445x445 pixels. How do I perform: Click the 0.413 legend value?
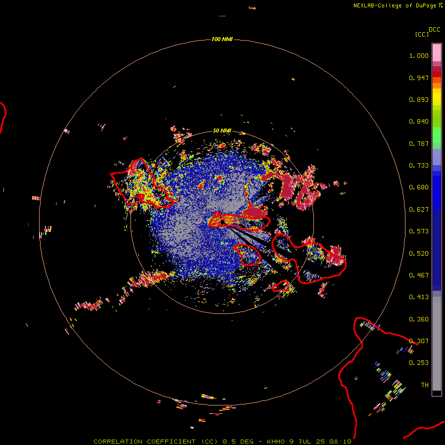[419, 297]
